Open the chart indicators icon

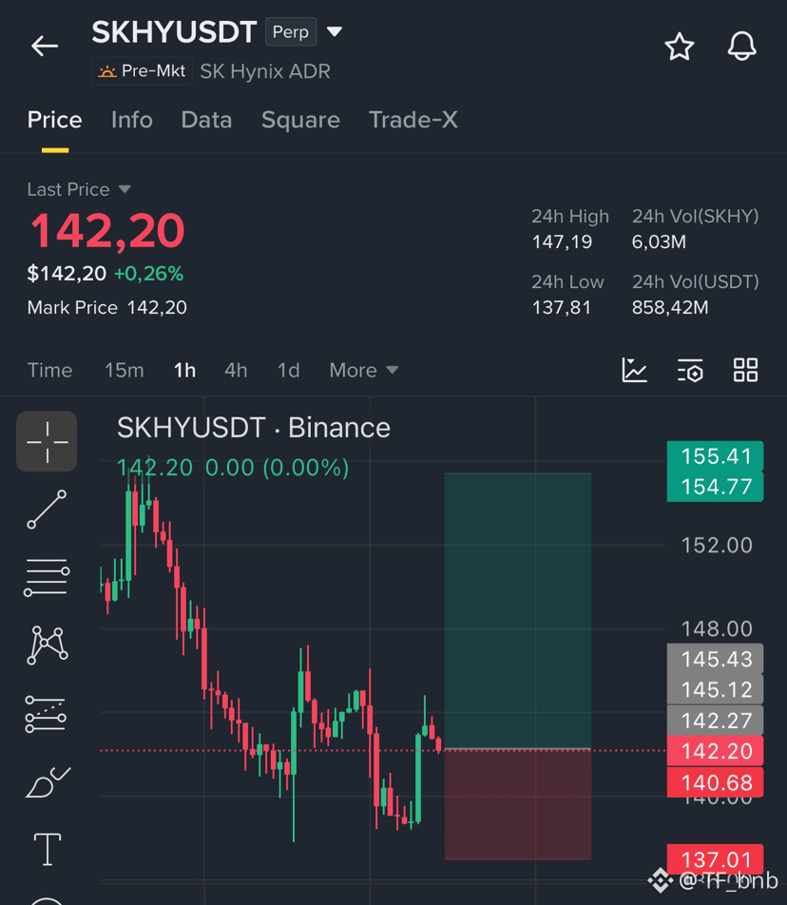(634, 370)
